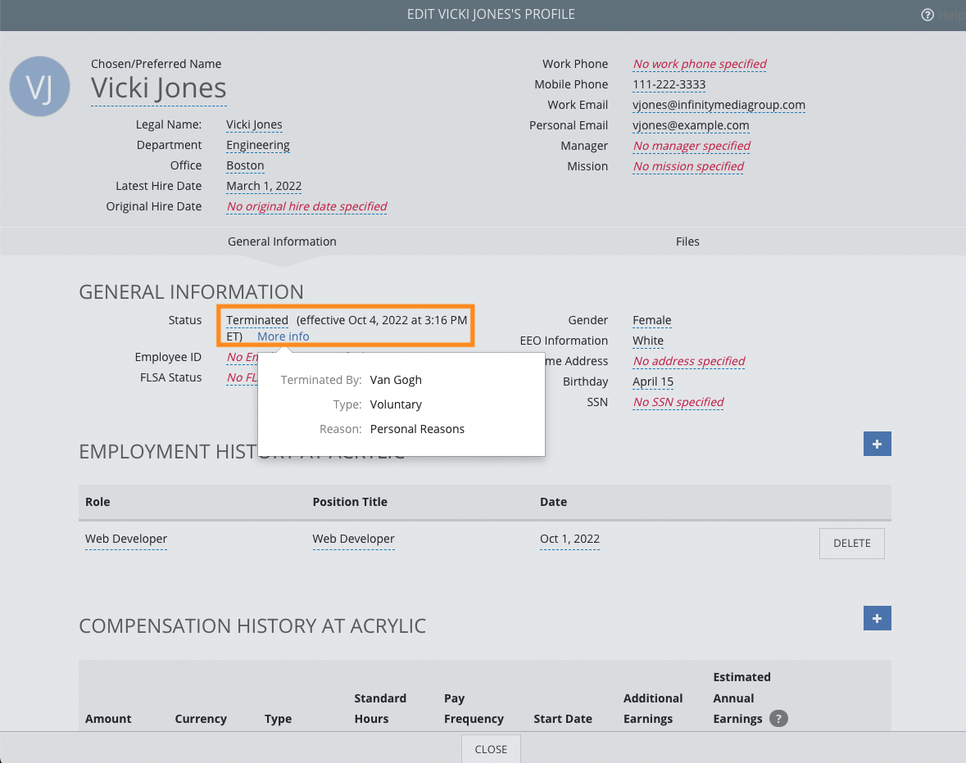
Task: Click the More info link
Action: point(283,336)
